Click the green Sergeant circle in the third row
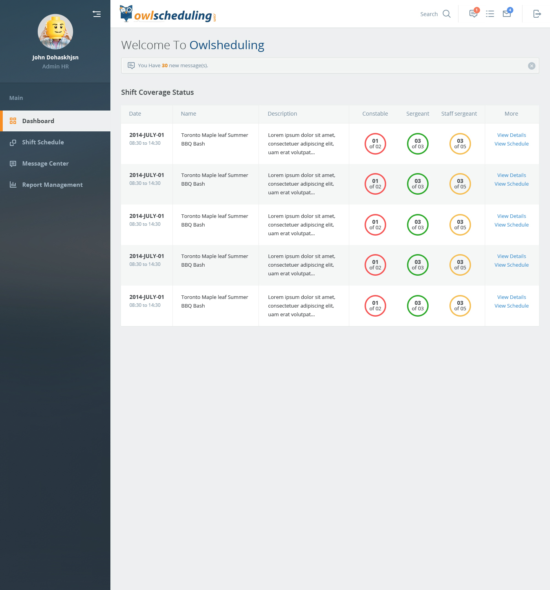The width and height of the screenshot is (550, 590). tap(418, 225)
